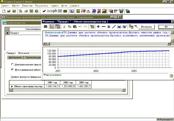Viewport: 174px width, 121px height.
Task: Click right arrow of formula text horizontal scrollbar
Action: click(x=169, y=44)
